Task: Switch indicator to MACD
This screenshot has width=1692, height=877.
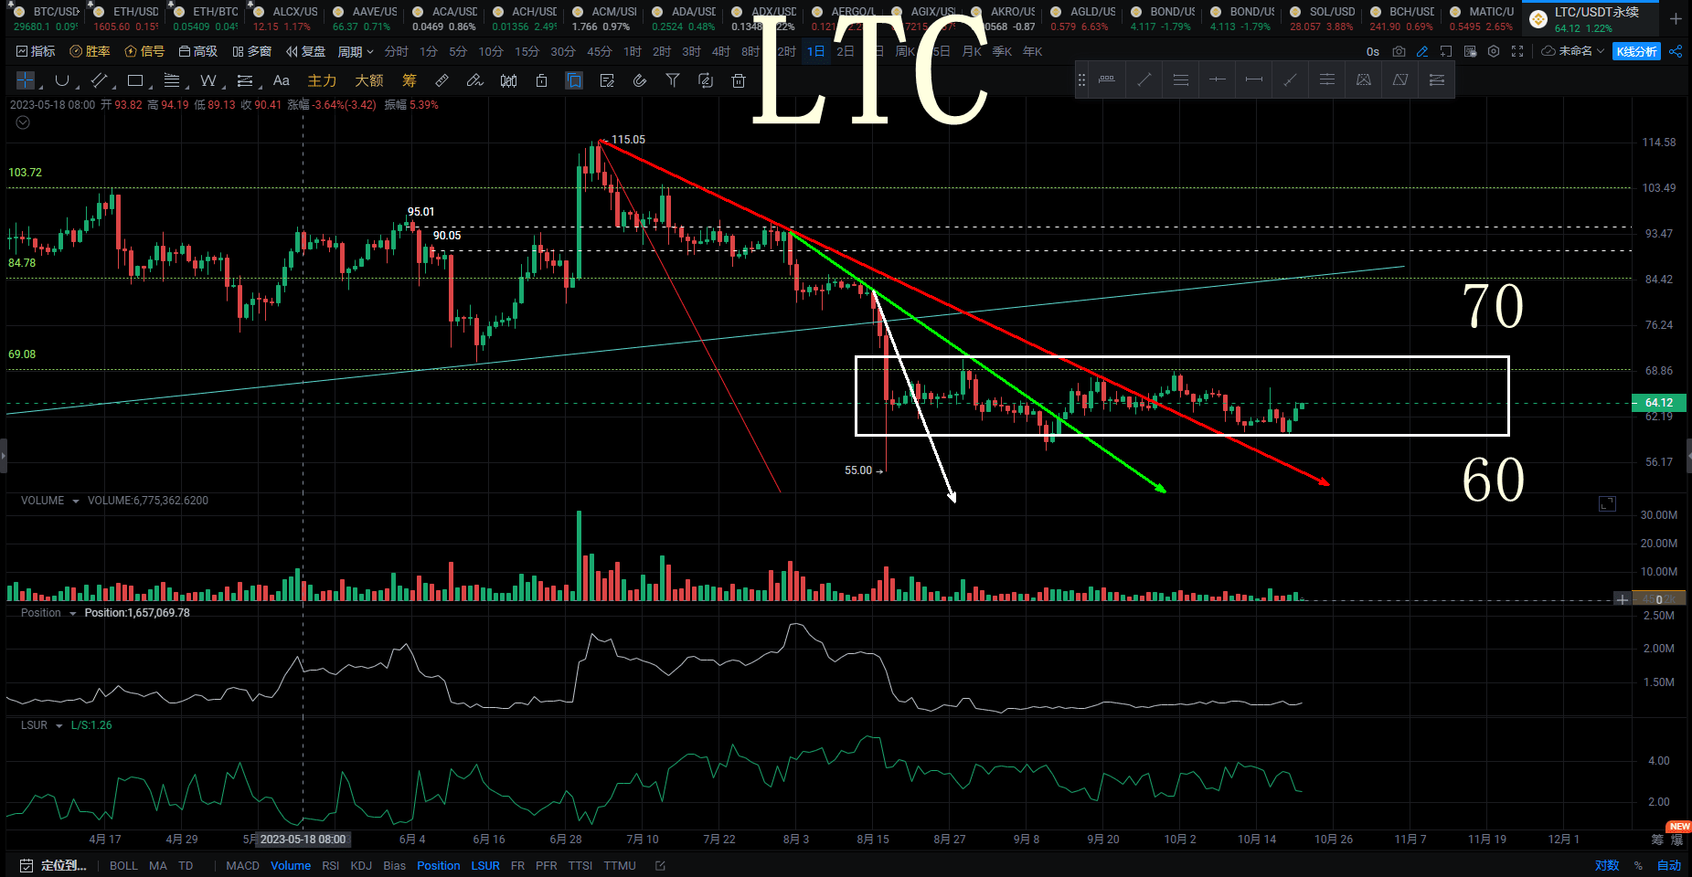Action: pos(241,865)
